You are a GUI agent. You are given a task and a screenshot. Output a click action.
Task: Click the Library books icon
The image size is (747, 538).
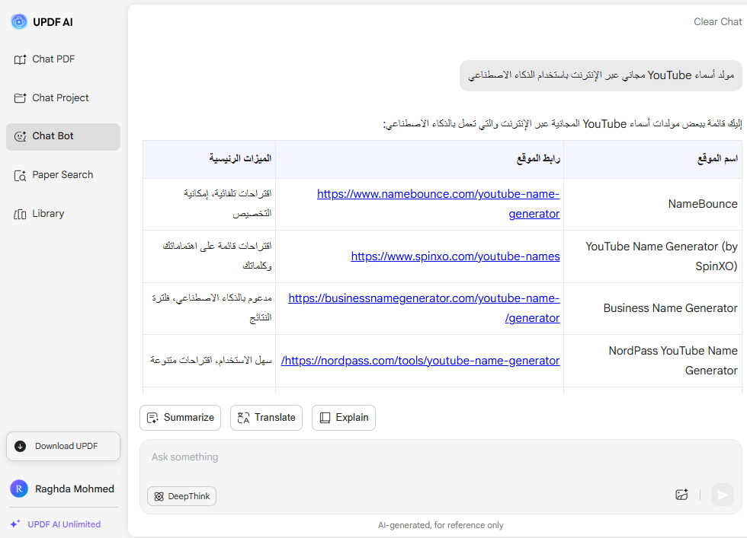tap(20, 214)
